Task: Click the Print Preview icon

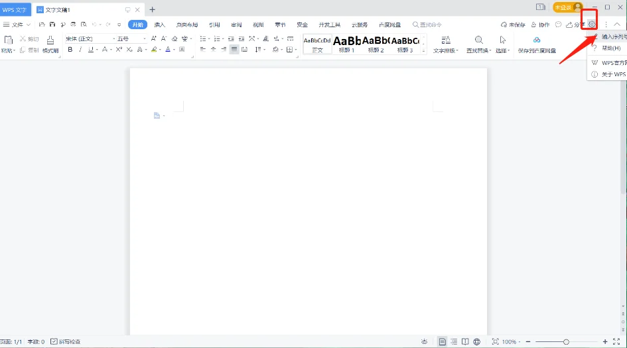Action: [x=84, y=25]
